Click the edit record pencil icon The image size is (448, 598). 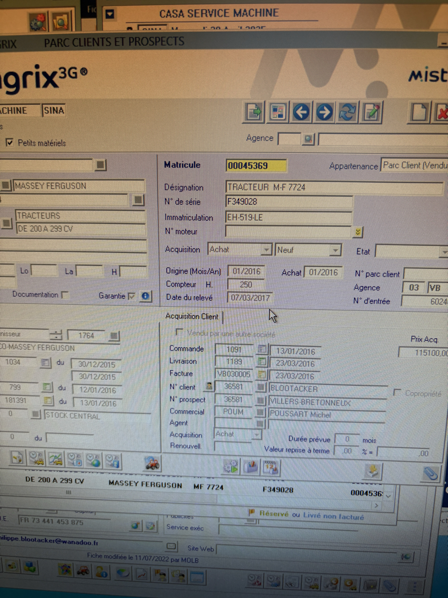(372, 112)
